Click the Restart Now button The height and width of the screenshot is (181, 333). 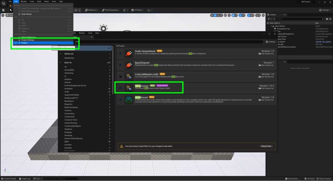266,146
